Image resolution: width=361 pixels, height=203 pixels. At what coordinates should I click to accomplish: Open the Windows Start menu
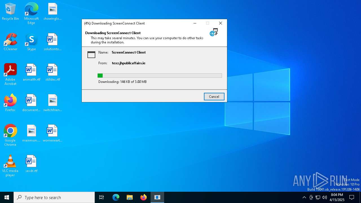pyautogui.click(x=7, y=197)
